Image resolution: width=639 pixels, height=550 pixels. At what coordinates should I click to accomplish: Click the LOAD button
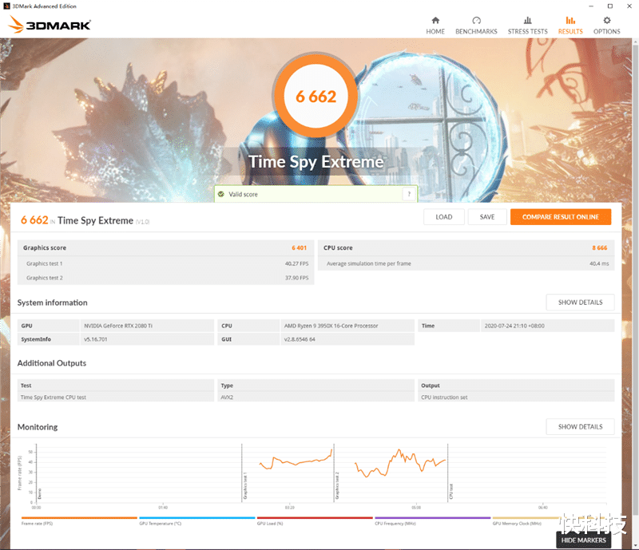point(444,217)
